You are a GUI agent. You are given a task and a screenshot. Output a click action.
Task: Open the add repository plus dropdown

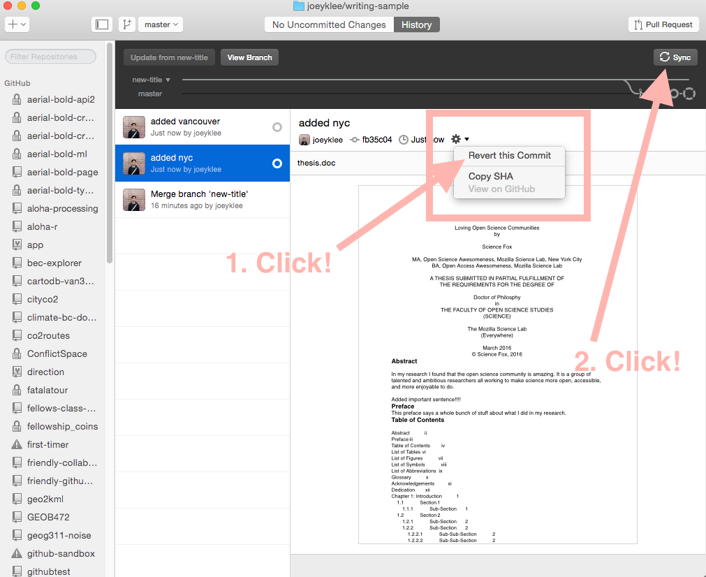(x=17, y=24)
